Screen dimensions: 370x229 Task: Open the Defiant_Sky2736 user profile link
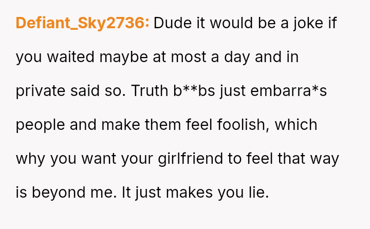click(x=82, y=23)
